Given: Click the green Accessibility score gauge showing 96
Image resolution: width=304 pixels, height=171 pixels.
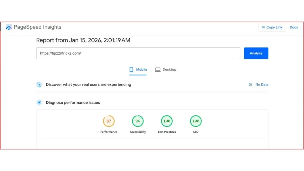Looking at the screenshot, I should (137, 121).
